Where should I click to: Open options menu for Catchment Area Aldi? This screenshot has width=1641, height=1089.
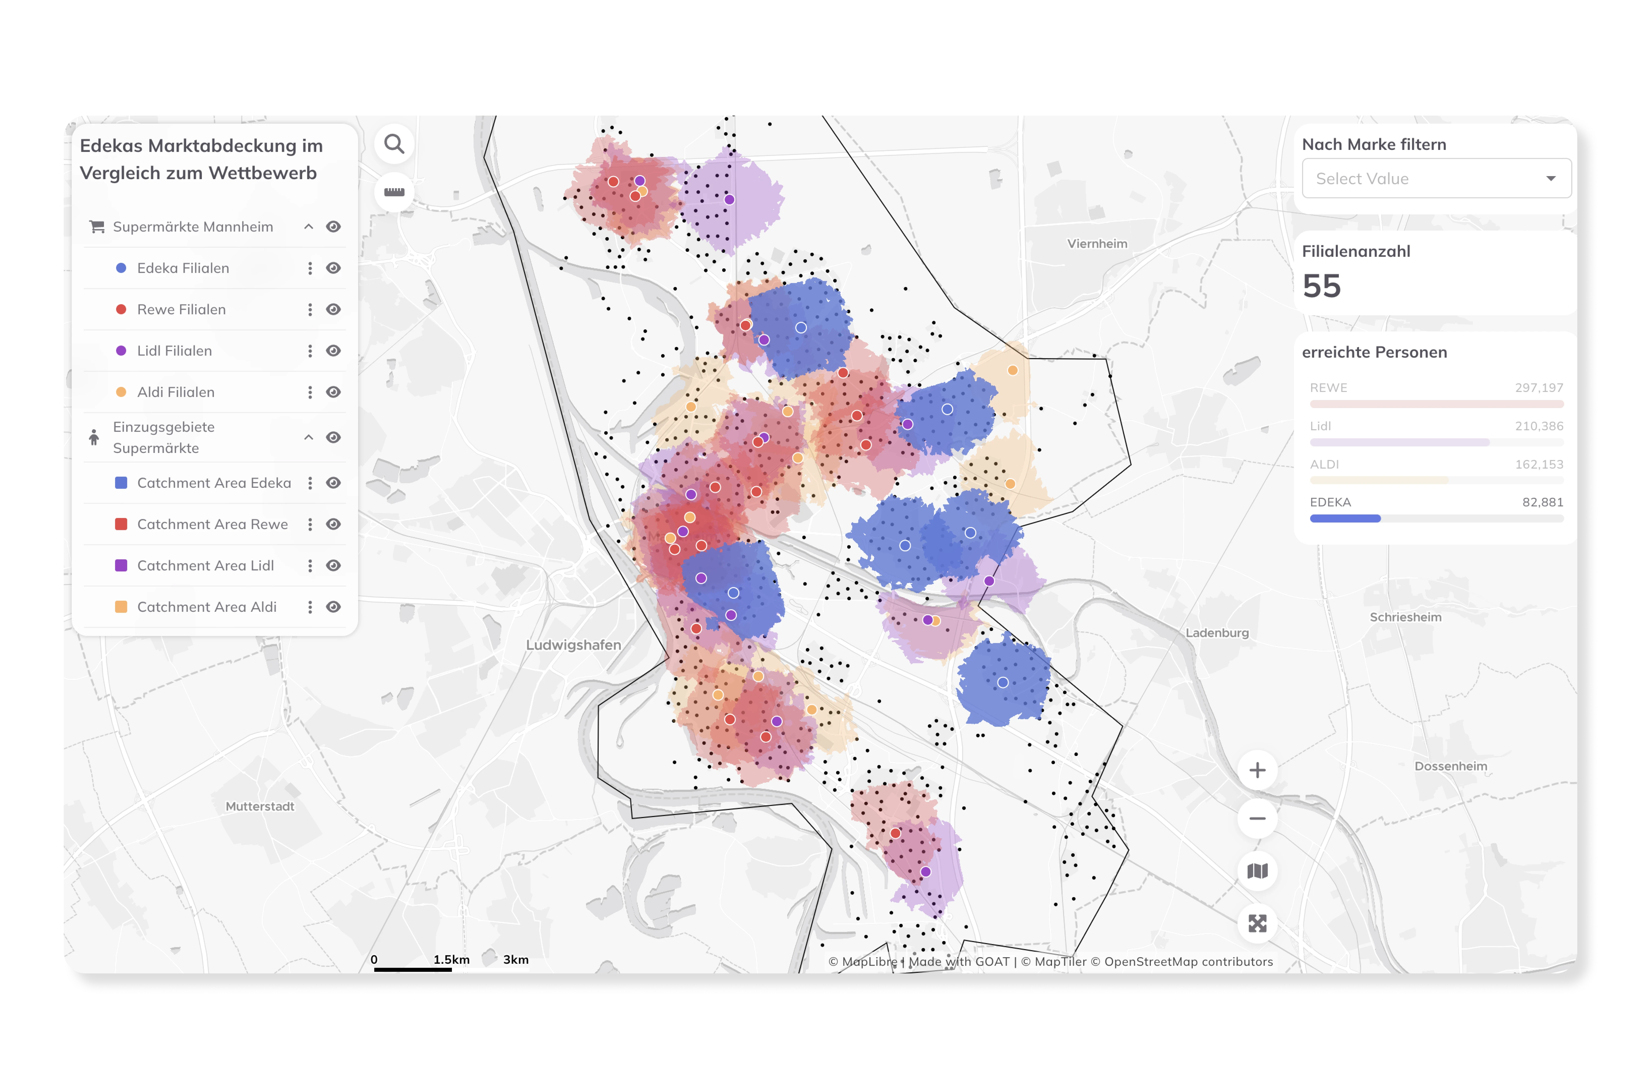tap(310, 607)
